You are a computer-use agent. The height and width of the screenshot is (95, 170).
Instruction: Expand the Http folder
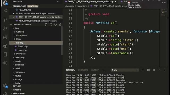tap(15, 39)
